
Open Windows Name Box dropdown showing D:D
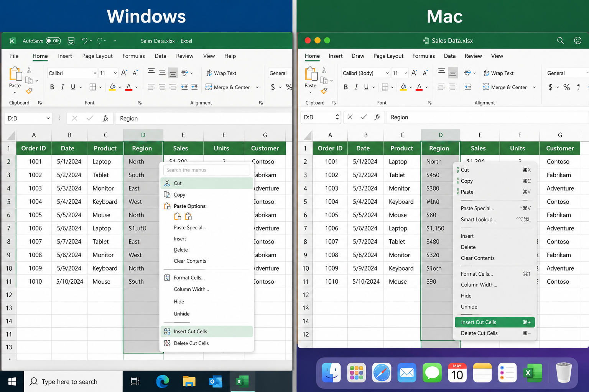pos(48,118)
